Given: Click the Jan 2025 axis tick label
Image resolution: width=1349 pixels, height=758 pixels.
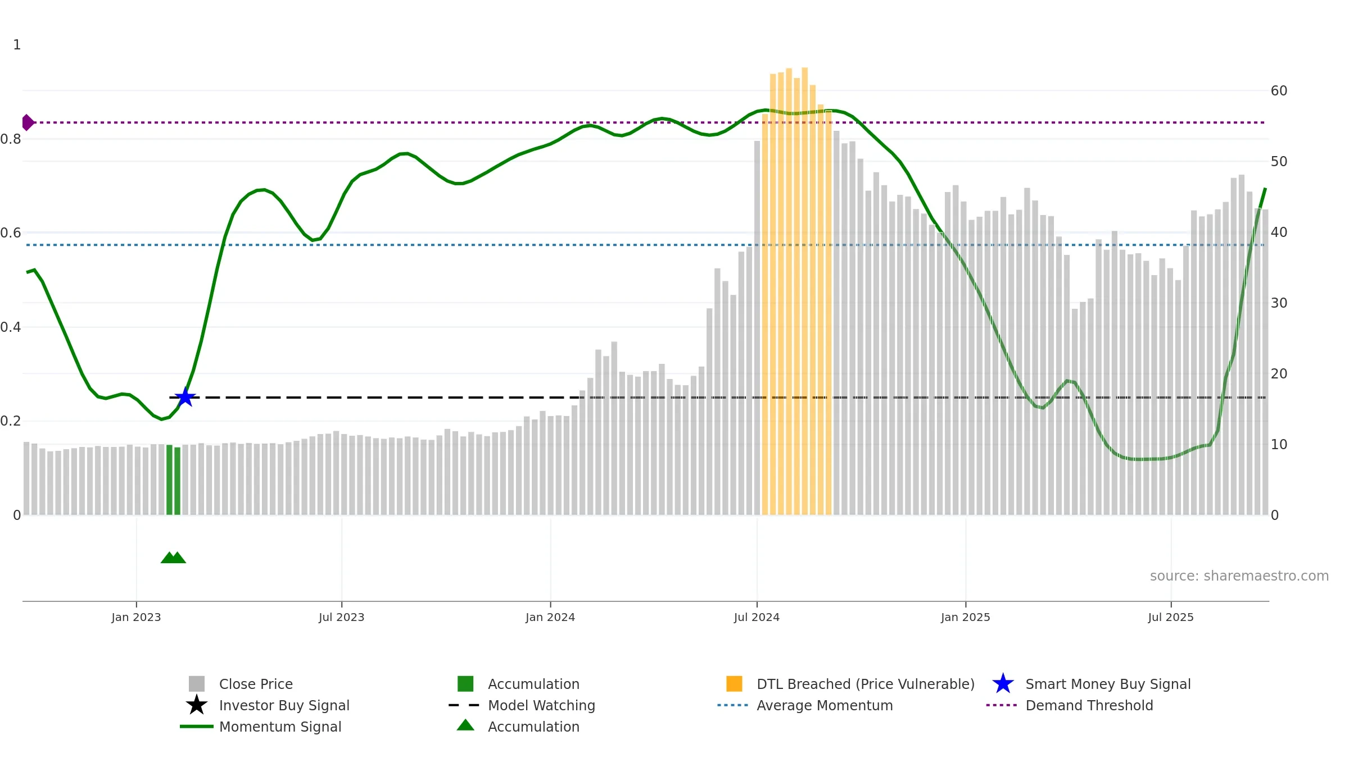Looking at the screenshot, I should [x=966, y=618].
